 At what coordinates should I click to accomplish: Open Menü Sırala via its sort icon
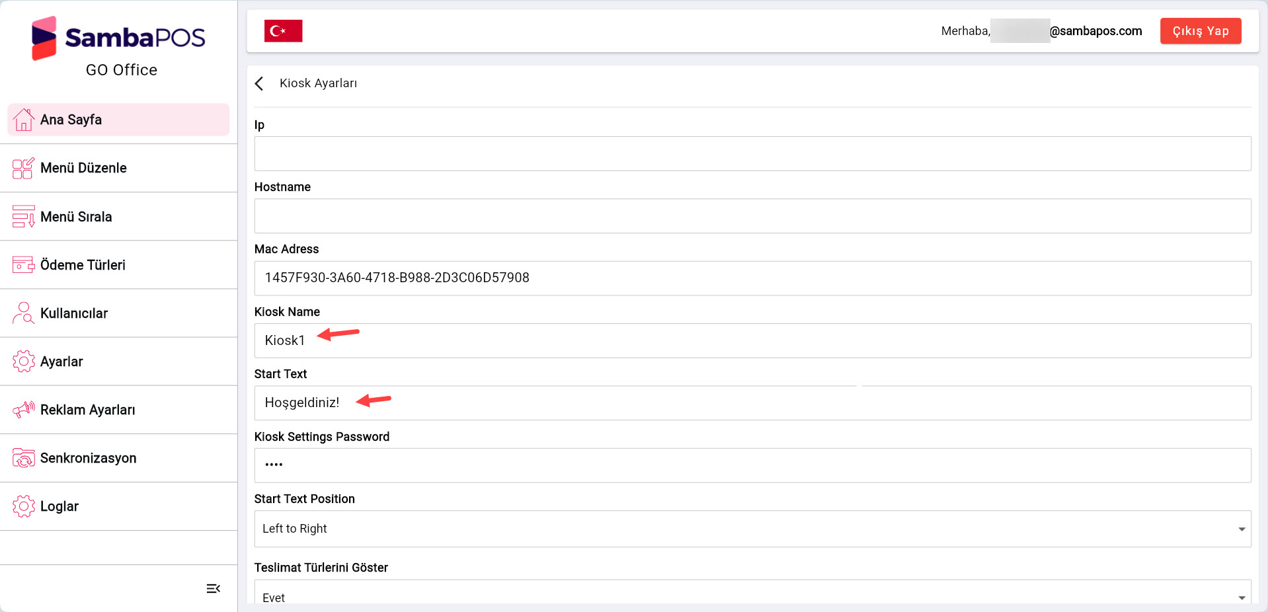click(23, 216)
